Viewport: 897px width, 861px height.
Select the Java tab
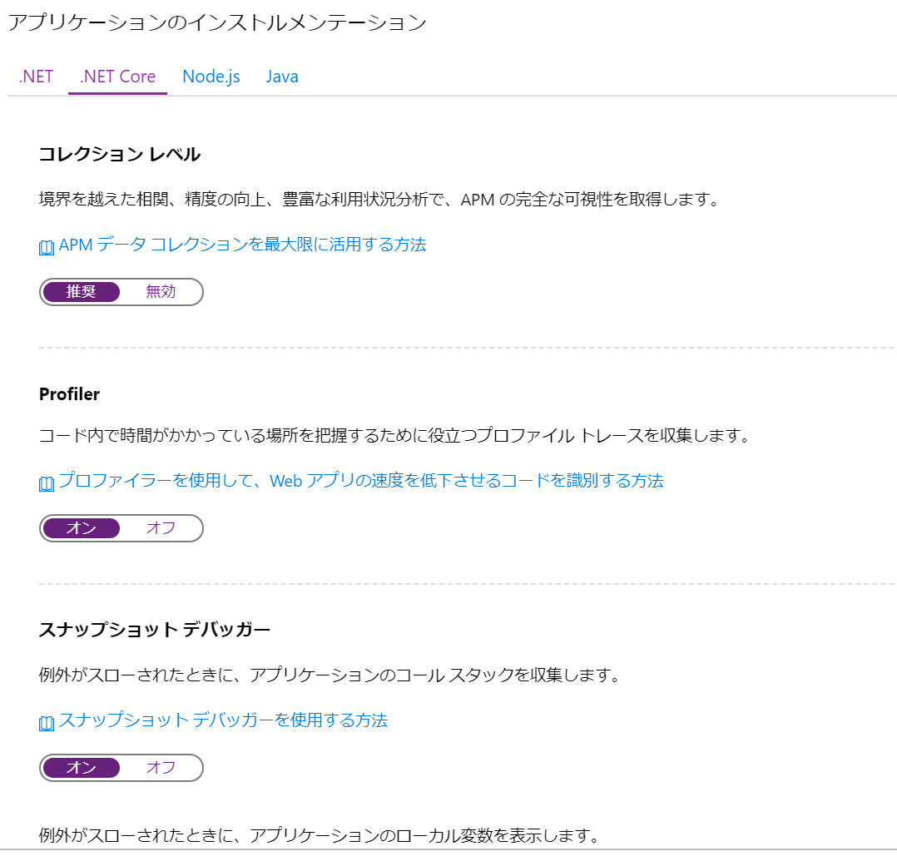(282, 77)
